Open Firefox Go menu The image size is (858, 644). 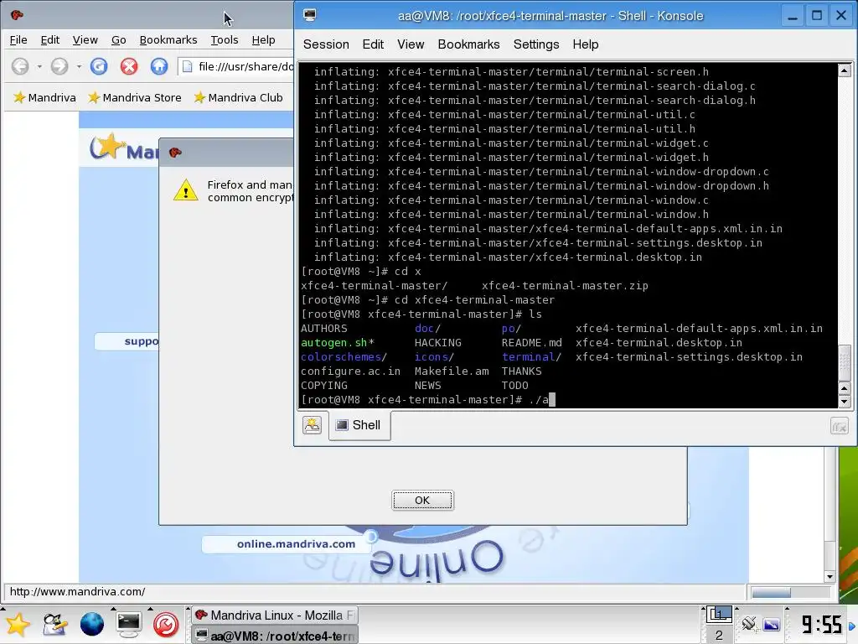(119, 40)
